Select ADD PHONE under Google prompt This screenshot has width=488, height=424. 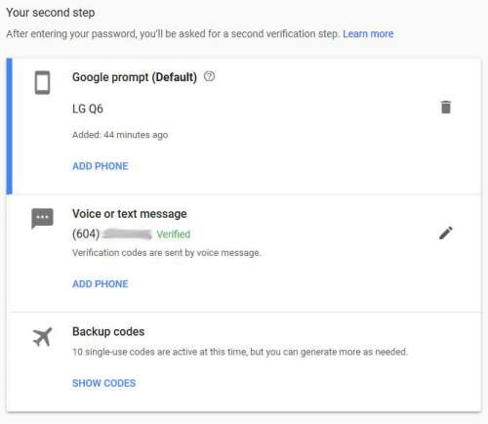(x=101, y=166)
